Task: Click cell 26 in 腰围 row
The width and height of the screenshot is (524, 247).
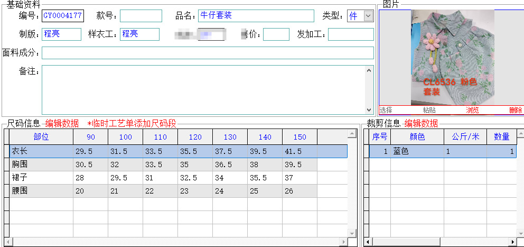Action: click(x=300, y=191)
